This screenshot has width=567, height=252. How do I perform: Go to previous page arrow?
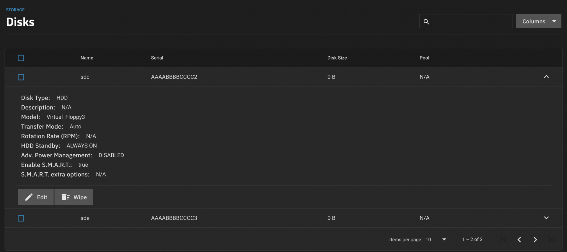tap(519, 240)
